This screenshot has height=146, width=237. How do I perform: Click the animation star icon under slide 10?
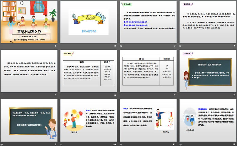click(x=61, y=145)
